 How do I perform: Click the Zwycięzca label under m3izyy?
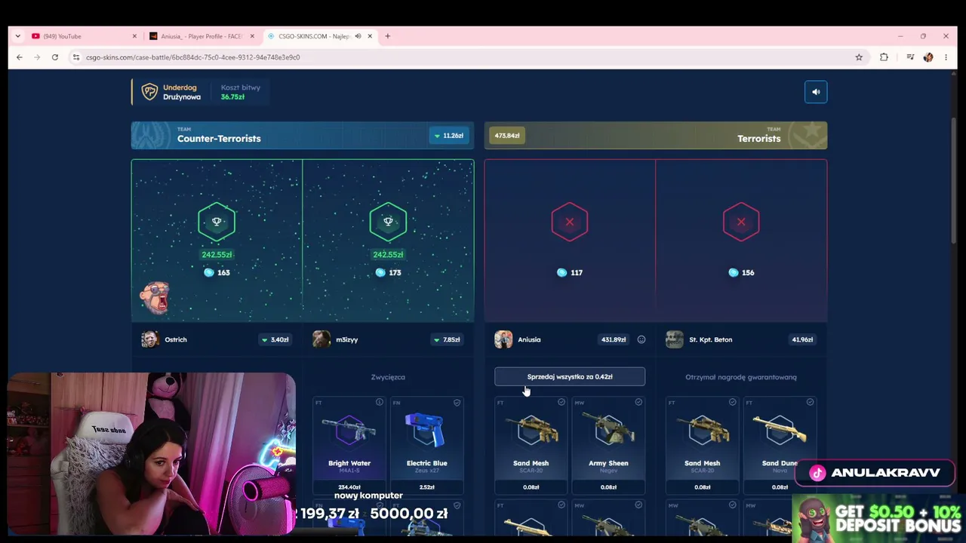[388, 377]
